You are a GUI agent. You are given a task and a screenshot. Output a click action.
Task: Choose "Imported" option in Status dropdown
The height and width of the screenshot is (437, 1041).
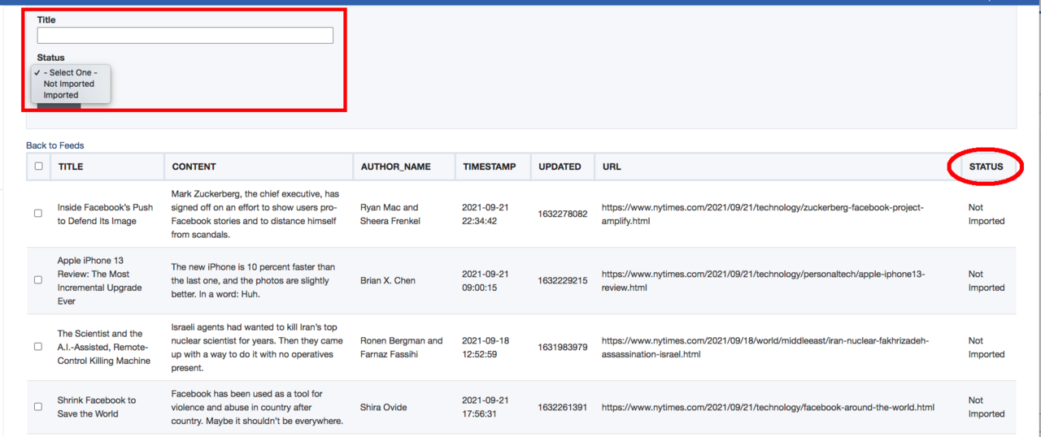(61, 95)
